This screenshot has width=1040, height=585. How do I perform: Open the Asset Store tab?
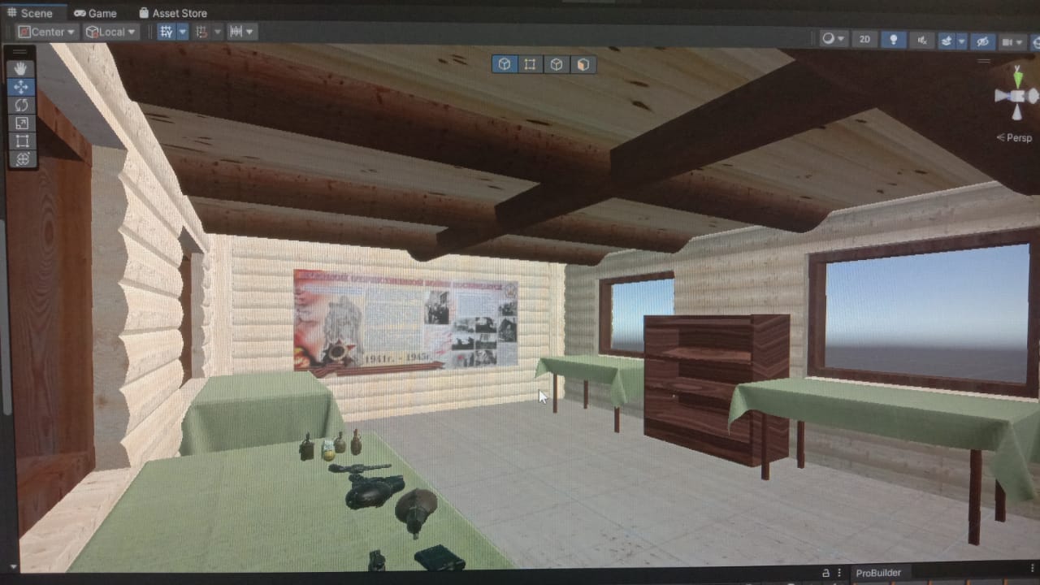172,13
